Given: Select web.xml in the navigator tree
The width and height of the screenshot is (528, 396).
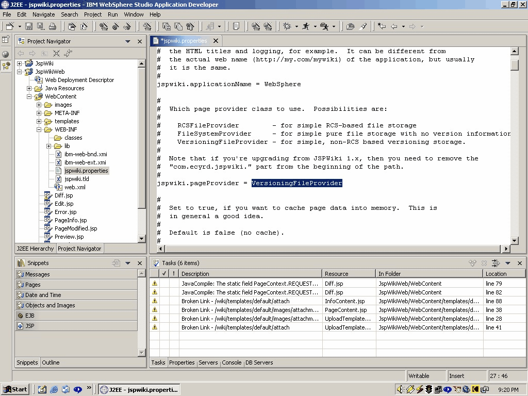Looking at the screenshot, I should (75, 187).
